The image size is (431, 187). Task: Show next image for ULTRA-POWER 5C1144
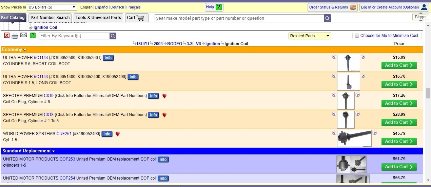(x=363, y=57)
